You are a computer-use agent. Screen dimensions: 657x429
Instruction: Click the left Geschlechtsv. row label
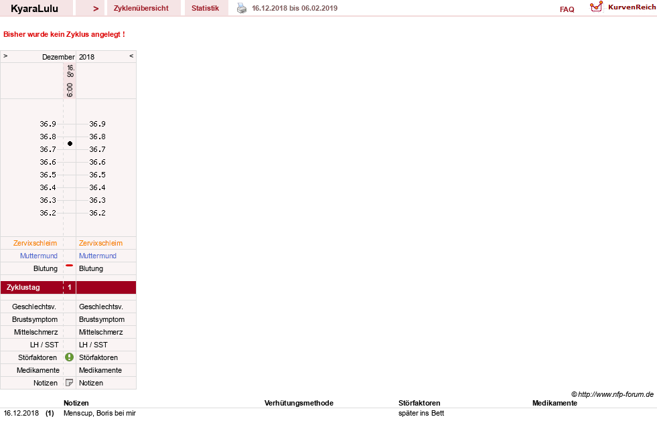point(34,307)
